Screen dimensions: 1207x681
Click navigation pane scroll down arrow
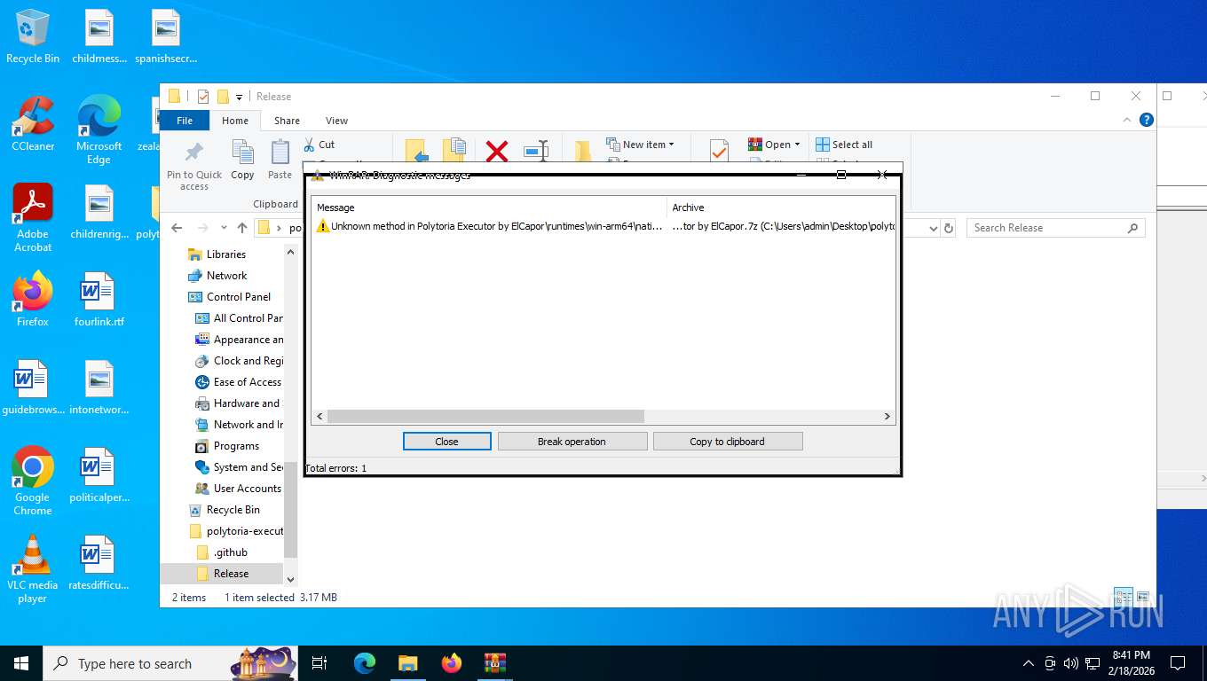coord(290,579)
